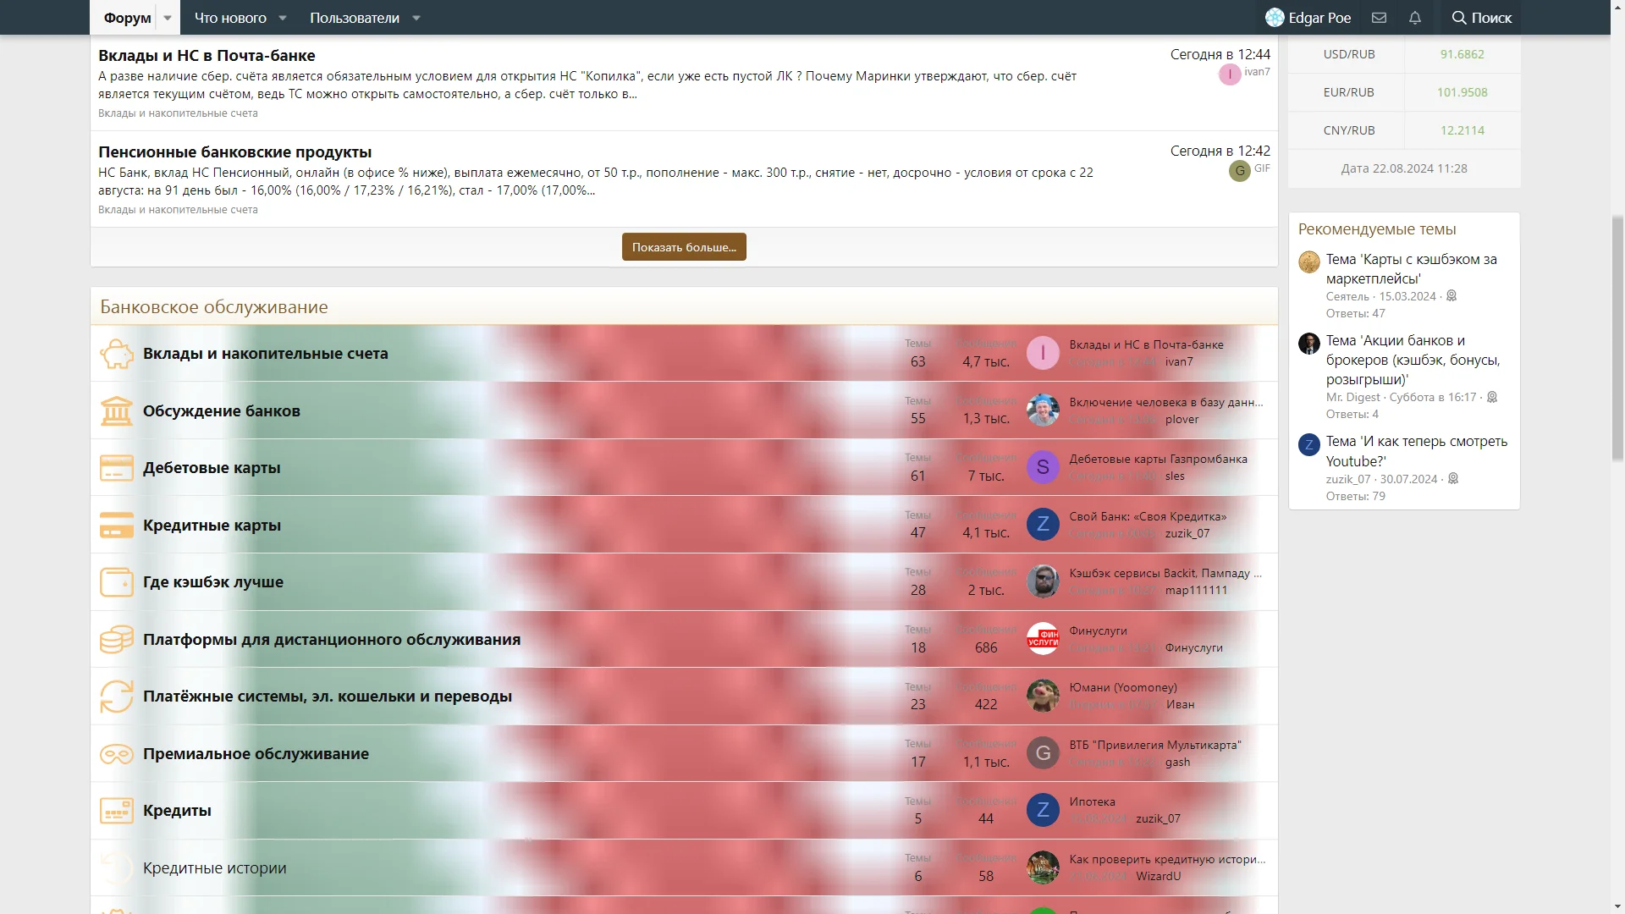Open the Что нового menu item
Screen dimensions: 1625x914
pos(230,18)
